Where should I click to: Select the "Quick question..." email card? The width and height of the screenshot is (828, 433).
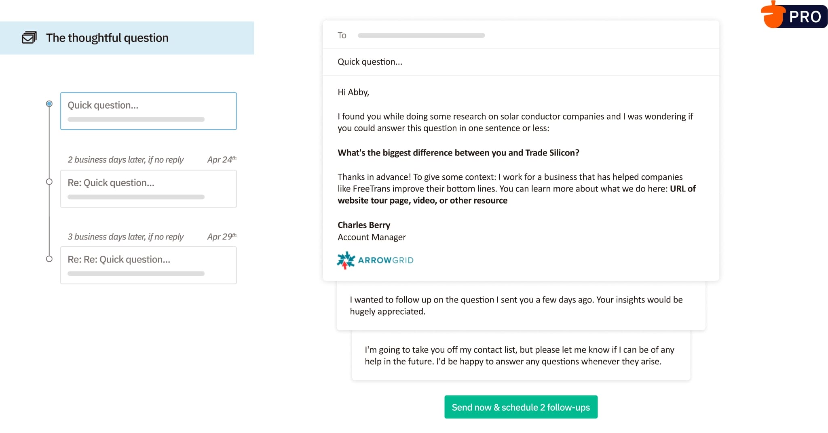(x=148, y=111)
